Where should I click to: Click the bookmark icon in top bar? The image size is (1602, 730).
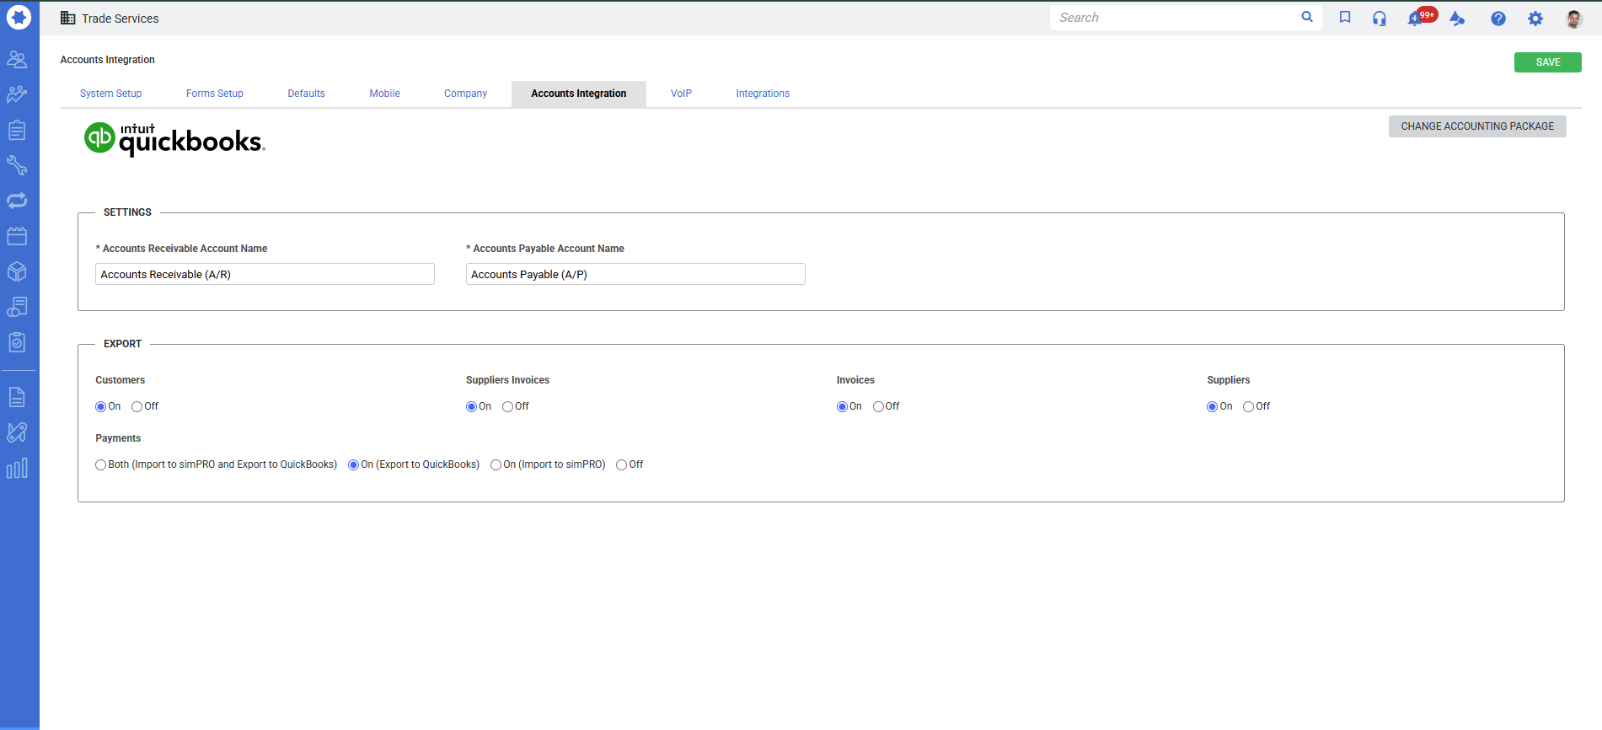pyautogui.click(x=1345, y=18)
